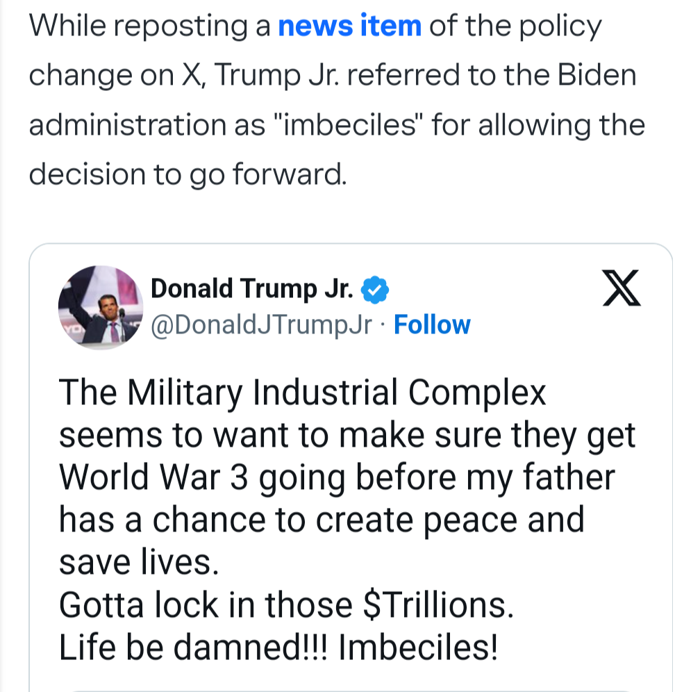Click the "save lives." tweet line
This screenshot has height=692, width=700.
tap(138, 563)
